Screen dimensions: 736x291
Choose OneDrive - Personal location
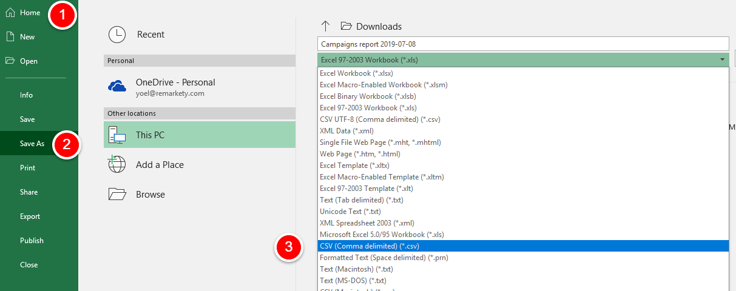(x=200, y=87)
